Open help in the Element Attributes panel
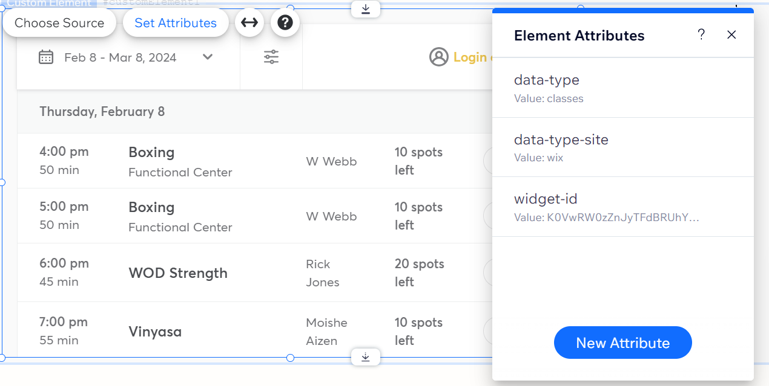The width and height of the screenshot is (769, 386). 701,34
